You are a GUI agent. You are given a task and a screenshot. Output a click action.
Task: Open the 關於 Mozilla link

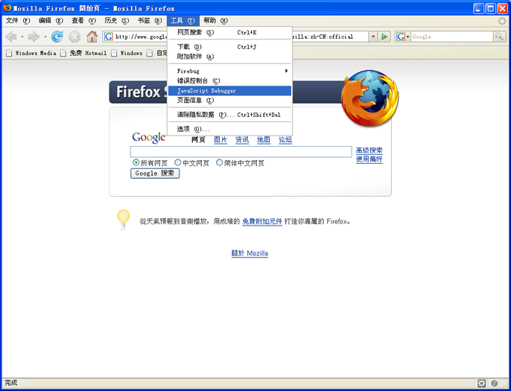250,253
